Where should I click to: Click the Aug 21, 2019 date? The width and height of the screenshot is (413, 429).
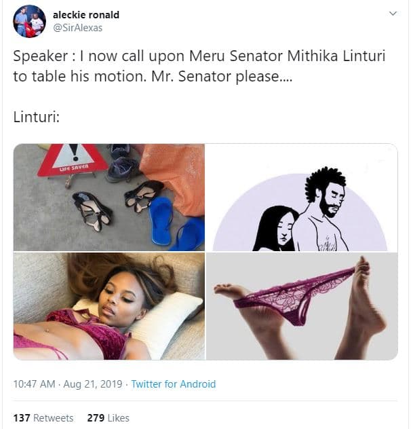pos(94,384)
